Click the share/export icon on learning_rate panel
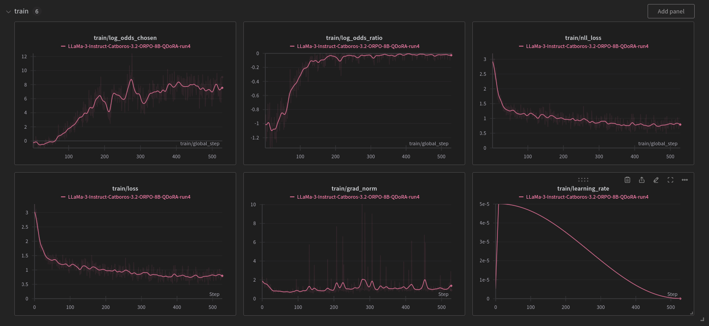Image resolution: width=709 pixels, height=326 pixels. click(x=642, y=180)
